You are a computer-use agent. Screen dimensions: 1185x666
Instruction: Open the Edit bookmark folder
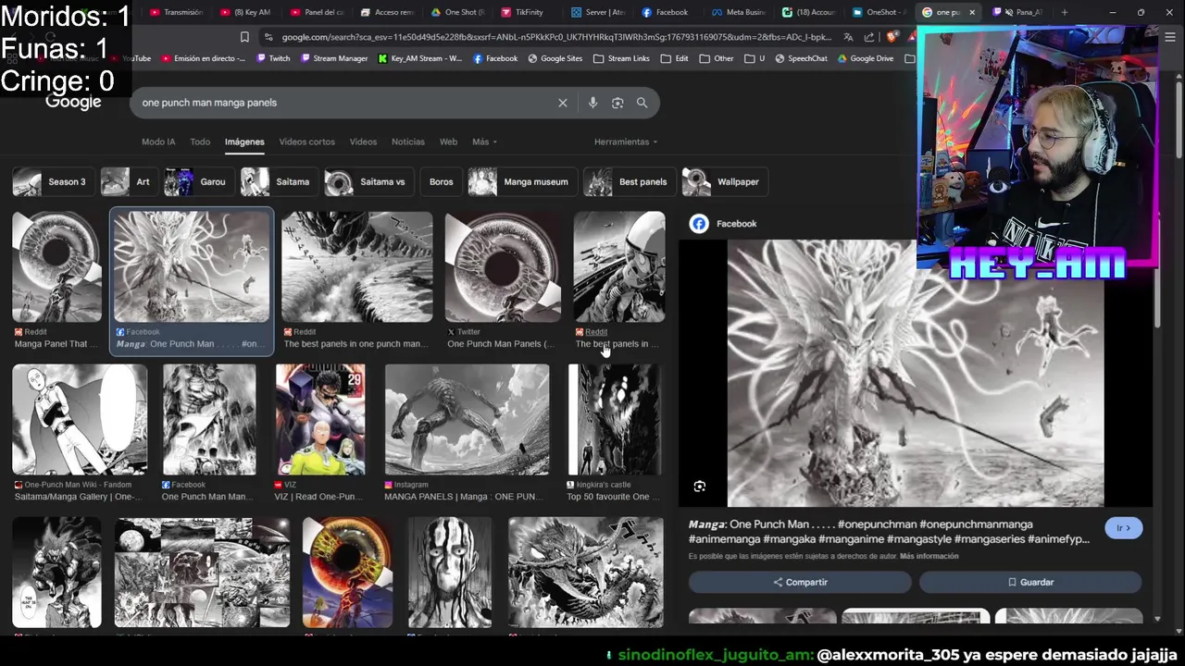pyautogui.click(x=675, y=58)
